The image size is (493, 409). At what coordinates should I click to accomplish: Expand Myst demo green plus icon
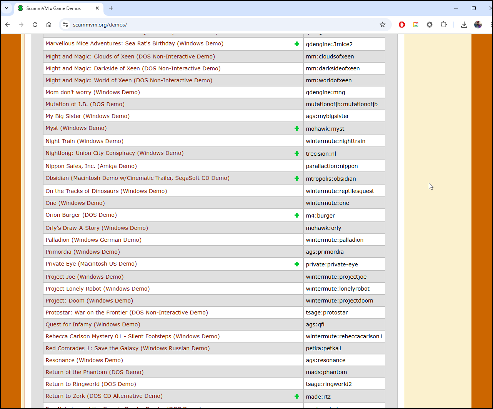point(296,128)
